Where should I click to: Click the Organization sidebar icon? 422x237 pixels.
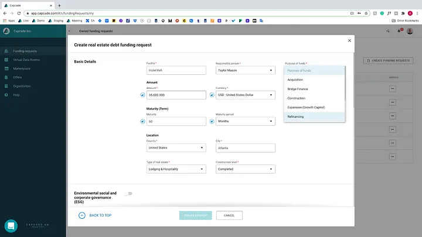6,86
